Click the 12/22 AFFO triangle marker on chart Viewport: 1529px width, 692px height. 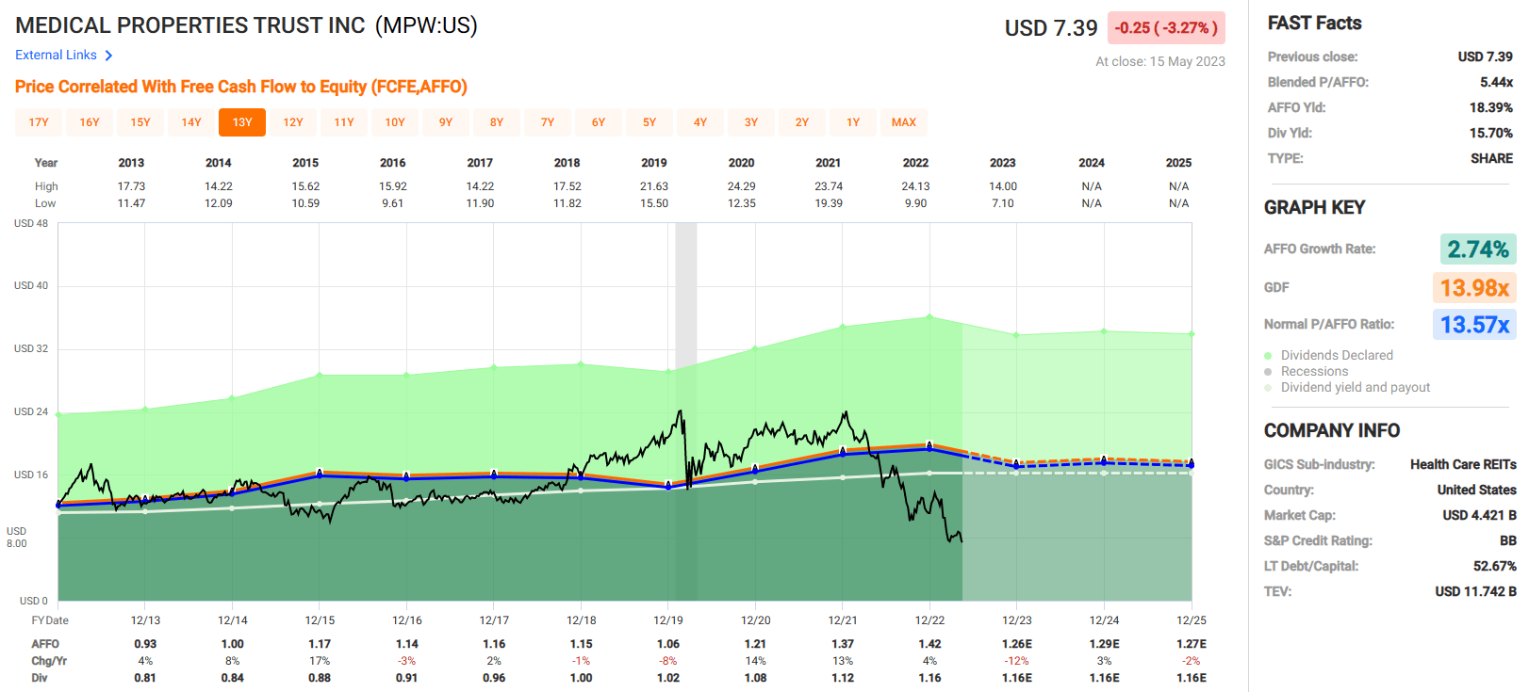point(929,444)
